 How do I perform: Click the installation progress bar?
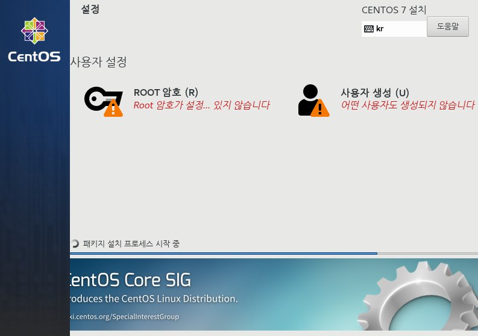pyautogui.click(x=274, y=254)
